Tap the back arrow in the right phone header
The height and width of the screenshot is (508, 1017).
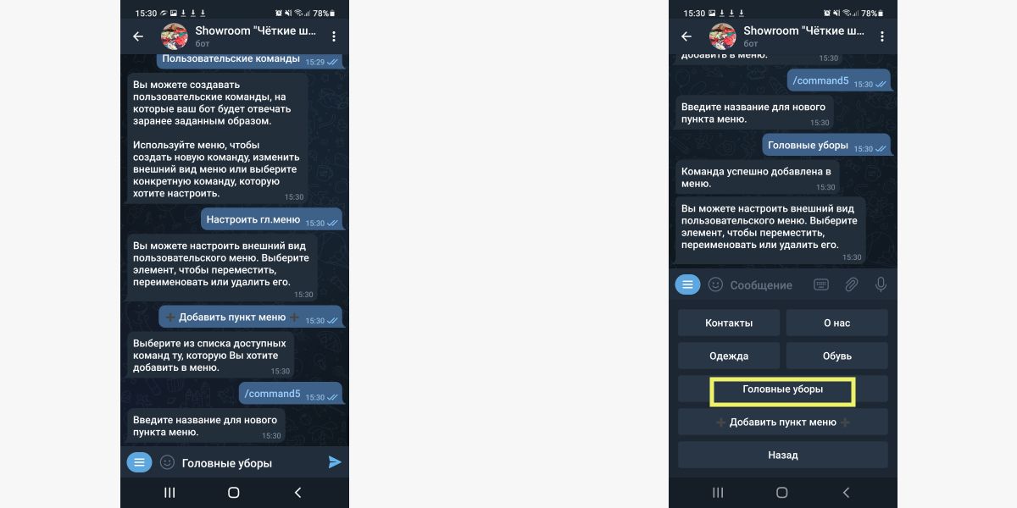[686, 36]
